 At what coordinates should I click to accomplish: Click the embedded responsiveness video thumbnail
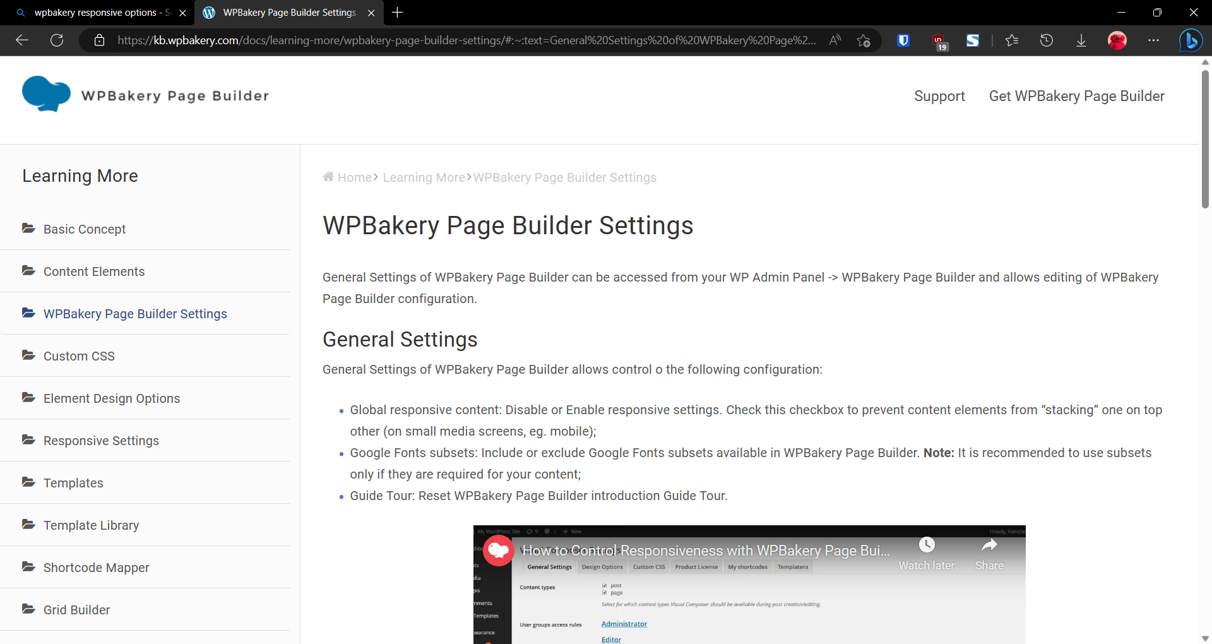(x=749, y=585)
